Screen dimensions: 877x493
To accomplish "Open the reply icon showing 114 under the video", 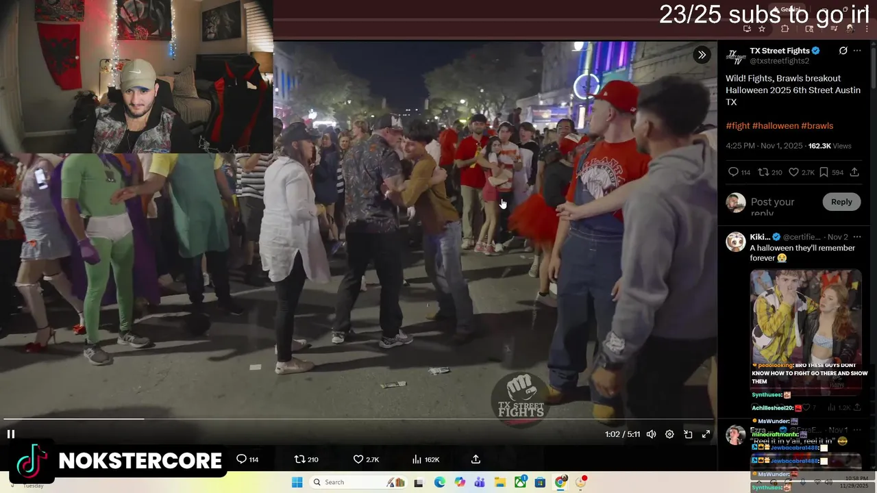I will tap(247, 459).
